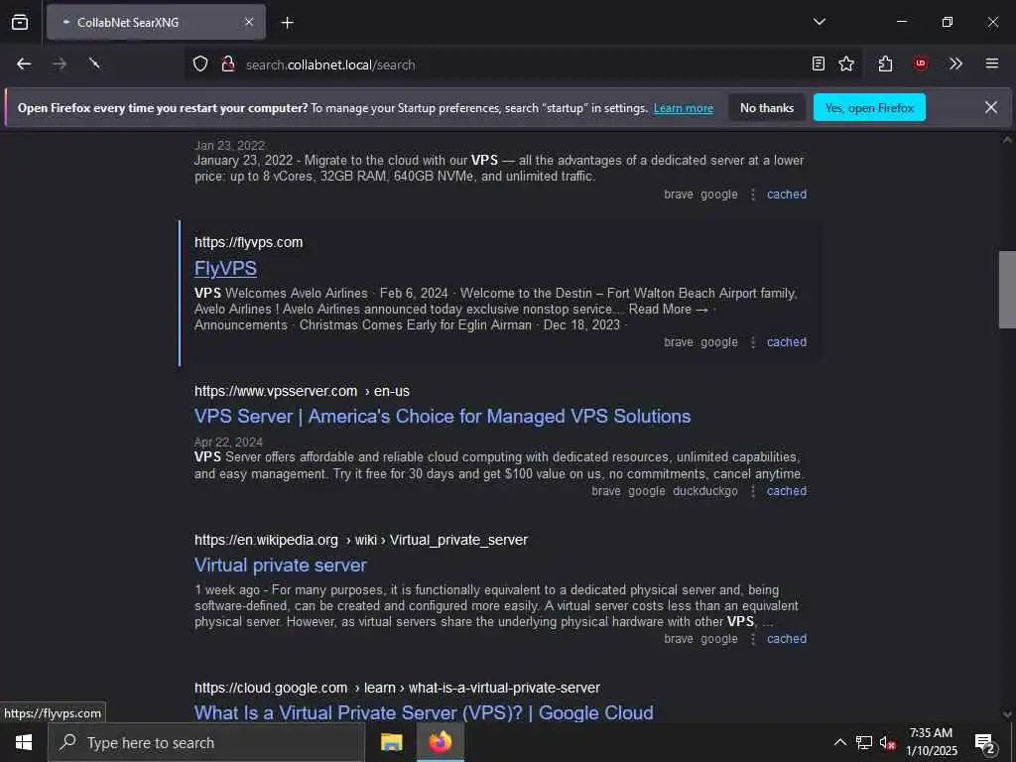Open a new tab with plus button
Viewport: 1016px width, 762px height.
[x=287, y=23]
